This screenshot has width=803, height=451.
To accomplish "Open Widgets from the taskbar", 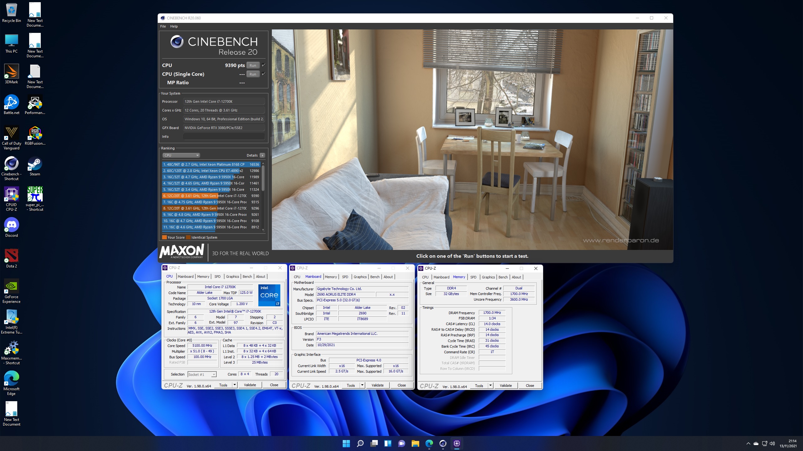I will pos(388,443).
